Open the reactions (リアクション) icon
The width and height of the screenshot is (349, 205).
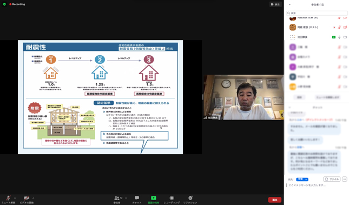[190, 198]
